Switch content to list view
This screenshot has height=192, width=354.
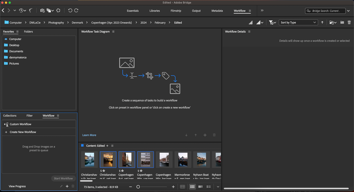coord(209,187)
